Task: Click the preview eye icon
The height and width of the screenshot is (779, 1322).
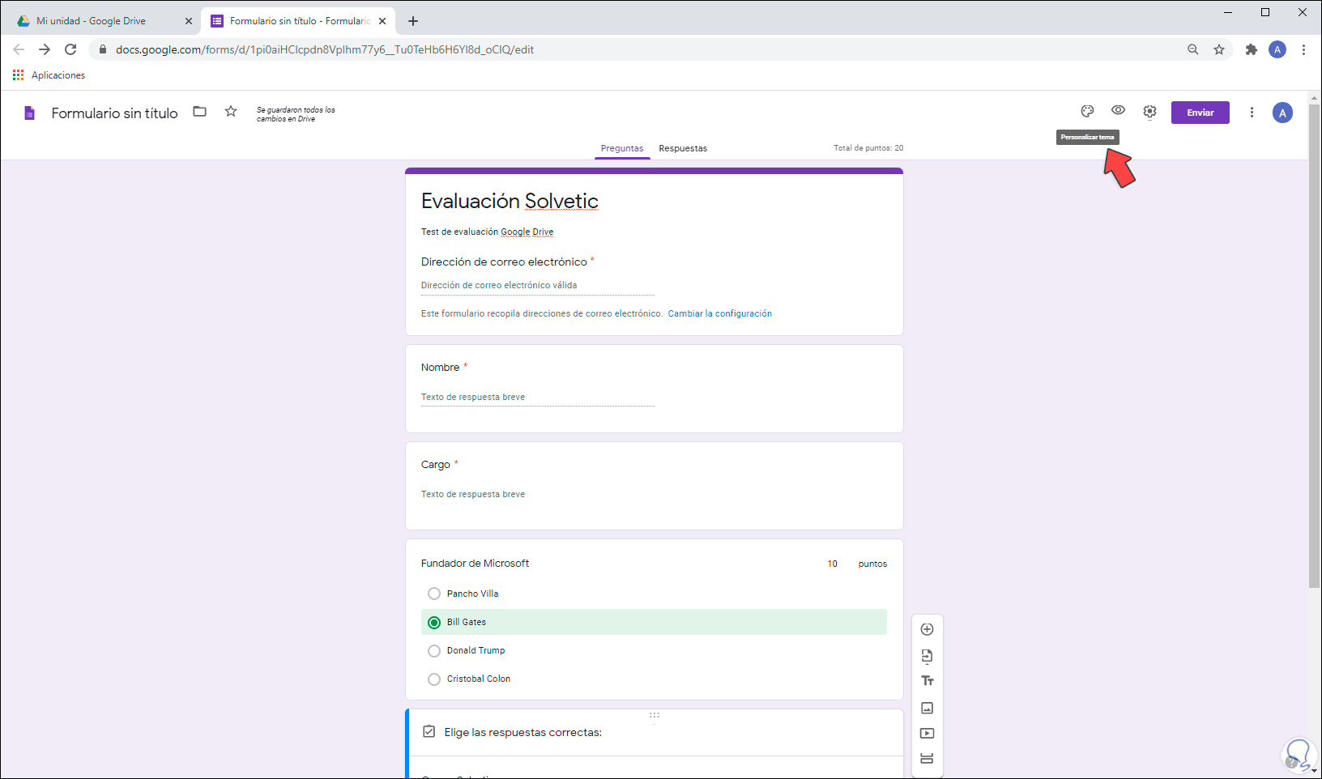Action: pos(1118,111)
